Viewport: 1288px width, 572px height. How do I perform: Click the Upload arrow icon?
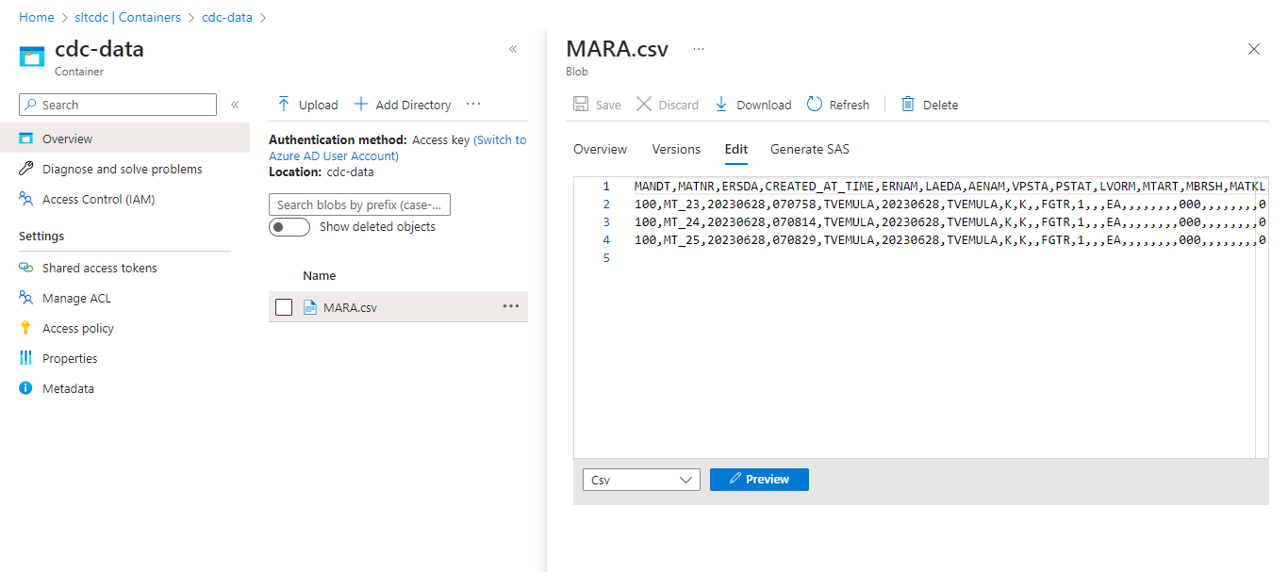(x=283, y=105)
